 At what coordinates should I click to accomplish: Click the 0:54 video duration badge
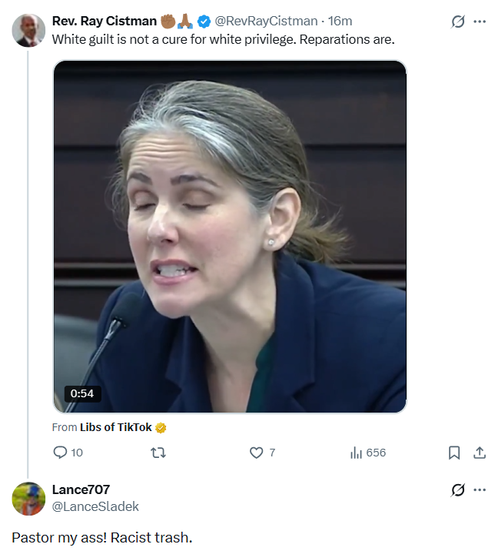click(81, 393)
